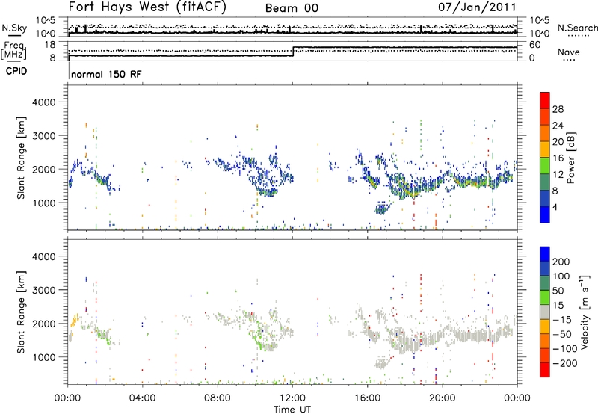Click the 'Beam 00' label

coord(292,8)
